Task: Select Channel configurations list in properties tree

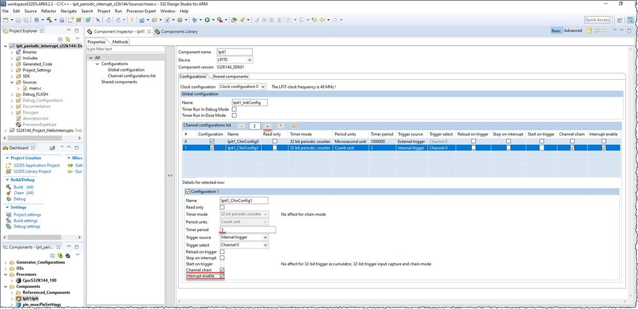Action: click(x=132, y=75)
